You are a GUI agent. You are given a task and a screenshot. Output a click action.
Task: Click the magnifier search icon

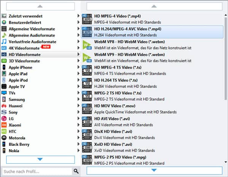click(x=76, y=171)
